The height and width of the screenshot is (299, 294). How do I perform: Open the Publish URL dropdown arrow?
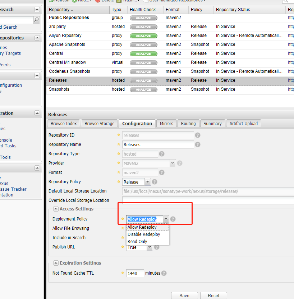pyautogui.click(x=150, y=247)
